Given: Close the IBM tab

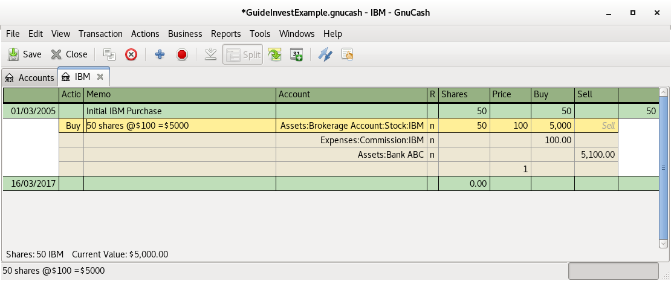Looking at the screenshot, I should (100, 77).
